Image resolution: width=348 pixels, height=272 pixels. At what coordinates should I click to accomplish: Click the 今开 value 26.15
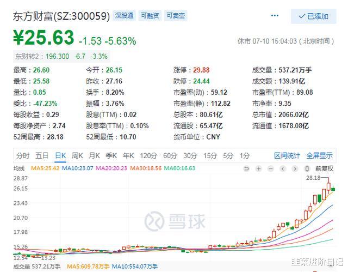(114, 70)
